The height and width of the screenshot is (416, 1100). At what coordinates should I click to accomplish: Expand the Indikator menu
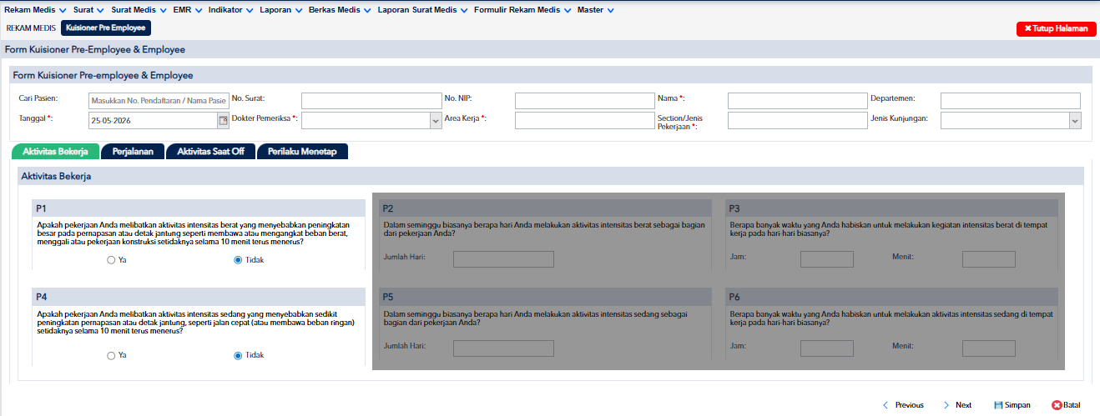[x=231, y=10]
